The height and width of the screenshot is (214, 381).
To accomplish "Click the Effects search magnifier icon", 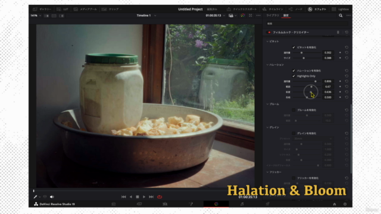I will [341, 15].
